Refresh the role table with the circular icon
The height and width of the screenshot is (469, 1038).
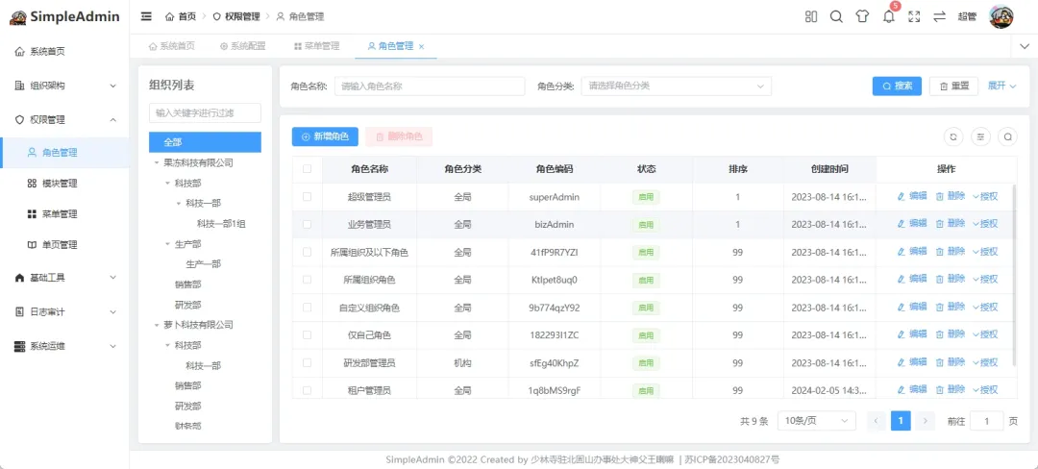click(x=952, y=136)
